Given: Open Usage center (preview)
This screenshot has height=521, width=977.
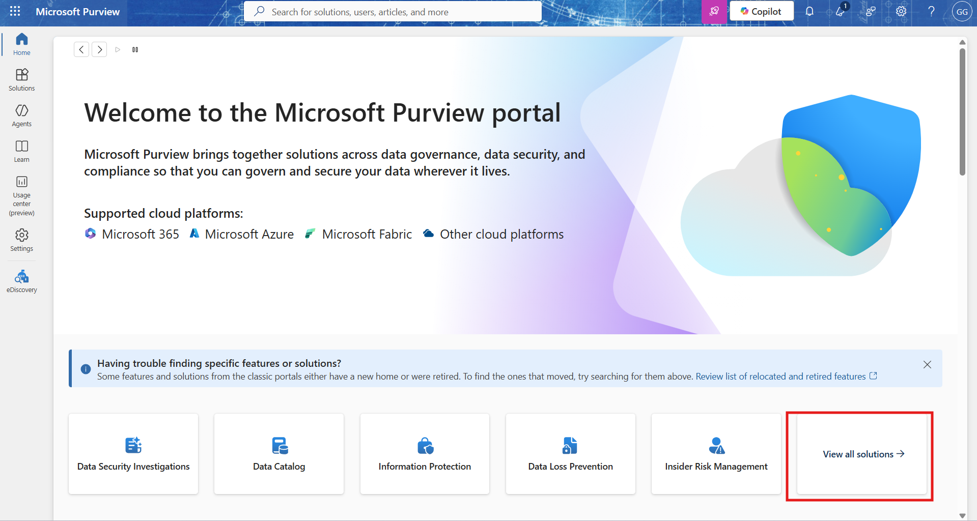Looking at the screenshot, I should [x=21, y=196].
